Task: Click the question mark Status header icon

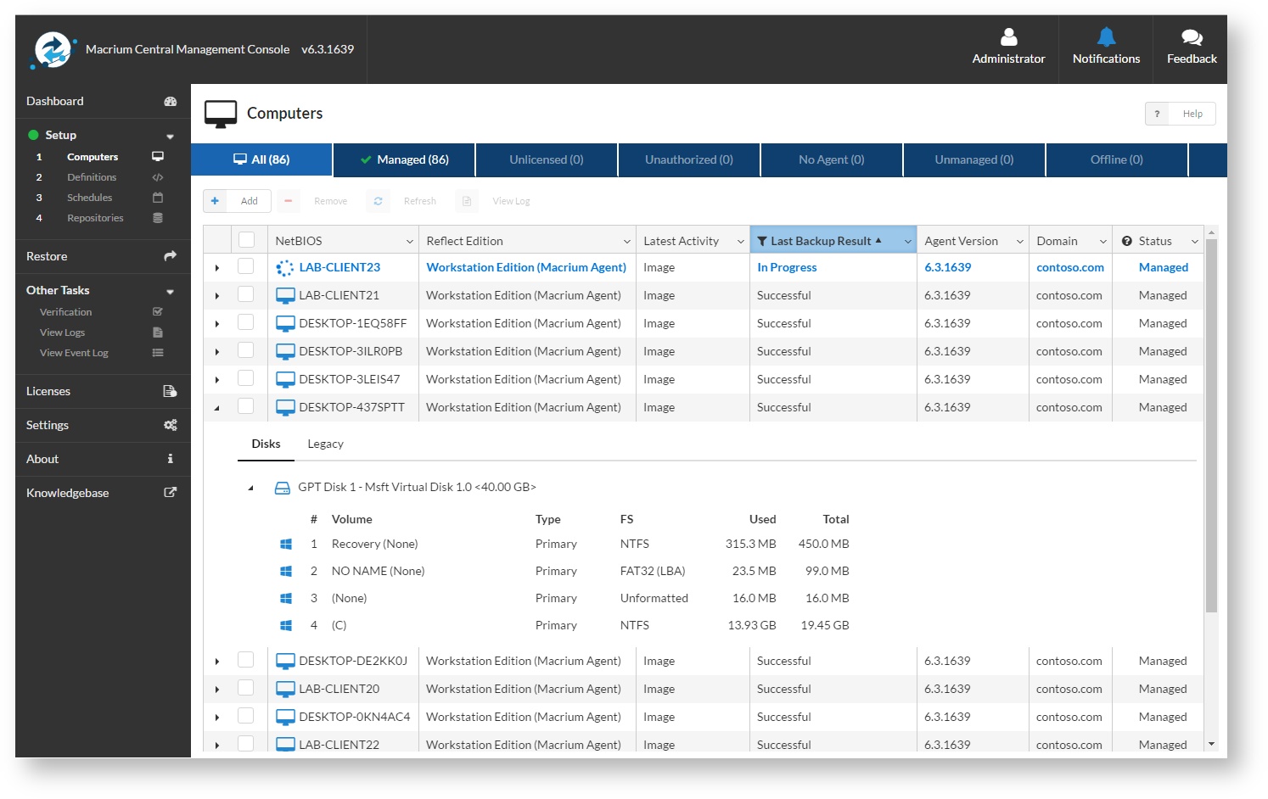Action: tap(1127, 241)
